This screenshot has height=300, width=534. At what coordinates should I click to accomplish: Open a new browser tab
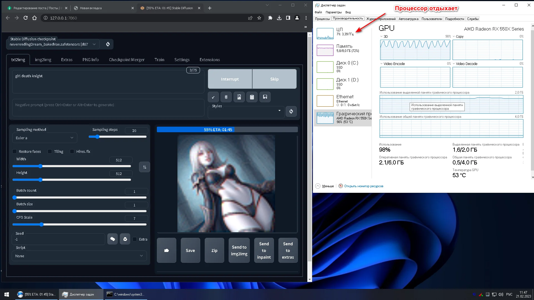210,8
